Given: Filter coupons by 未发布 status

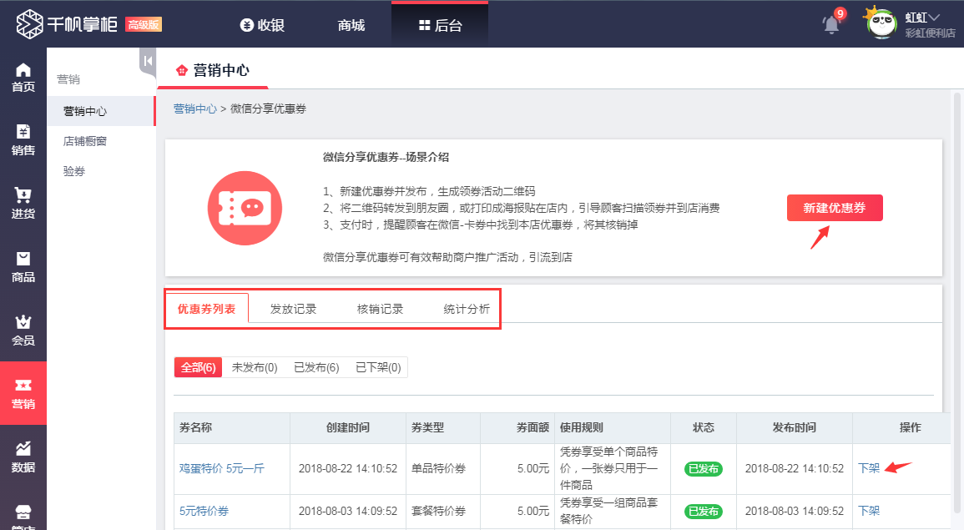Looking at the screenshot, I should coord(253,366).
